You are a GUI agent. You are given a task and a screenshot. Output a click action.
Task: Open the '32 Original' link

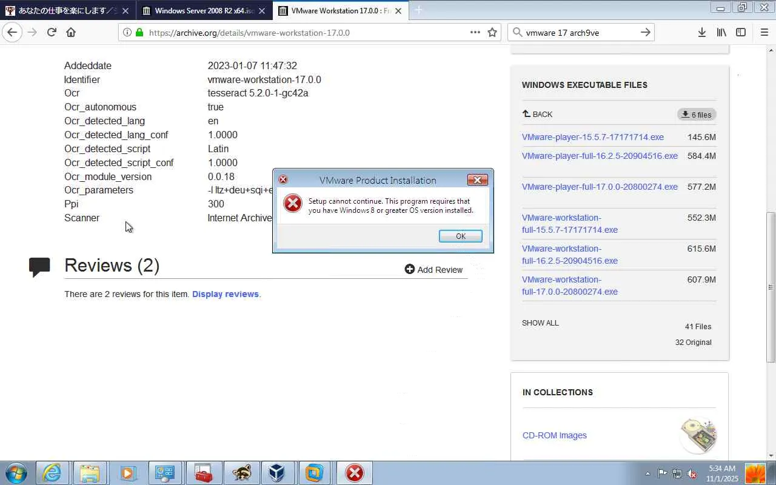(694, 343)
